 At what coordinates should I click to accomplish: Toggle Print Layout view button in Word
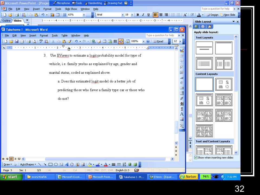tap(11, 159)
